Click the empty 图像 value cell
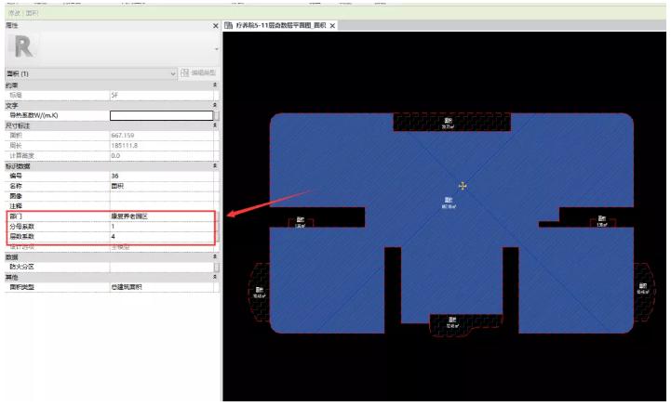This screenshot has height=406, width=671. pos(162,196)
